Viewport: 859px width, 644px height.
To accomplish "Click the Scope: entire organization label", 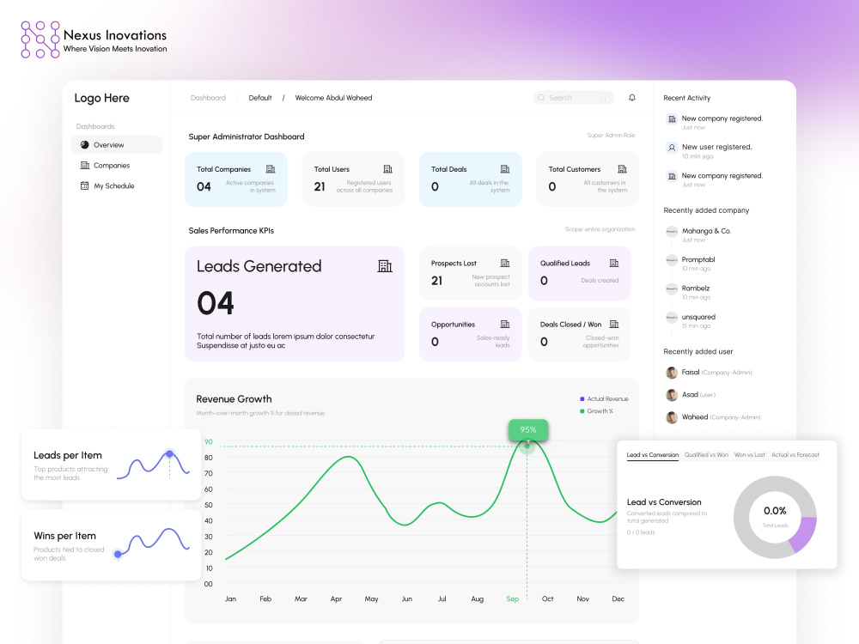I will 600,229.
